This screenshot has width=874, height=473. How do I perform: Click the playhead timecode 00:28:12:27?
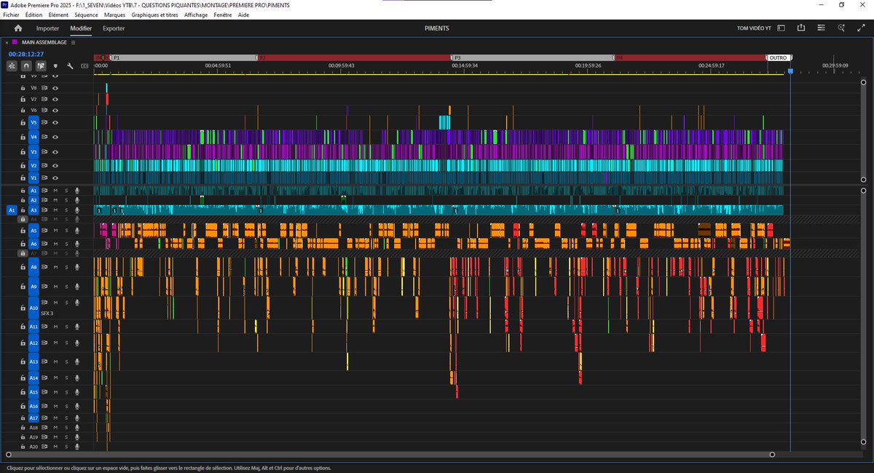click(x=26, y=54)
